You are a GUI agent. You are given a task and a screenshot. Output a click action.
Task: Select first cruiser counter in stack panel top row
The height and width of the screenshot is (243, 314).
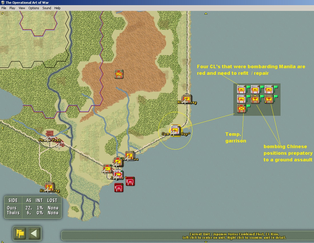coord(241,89)
